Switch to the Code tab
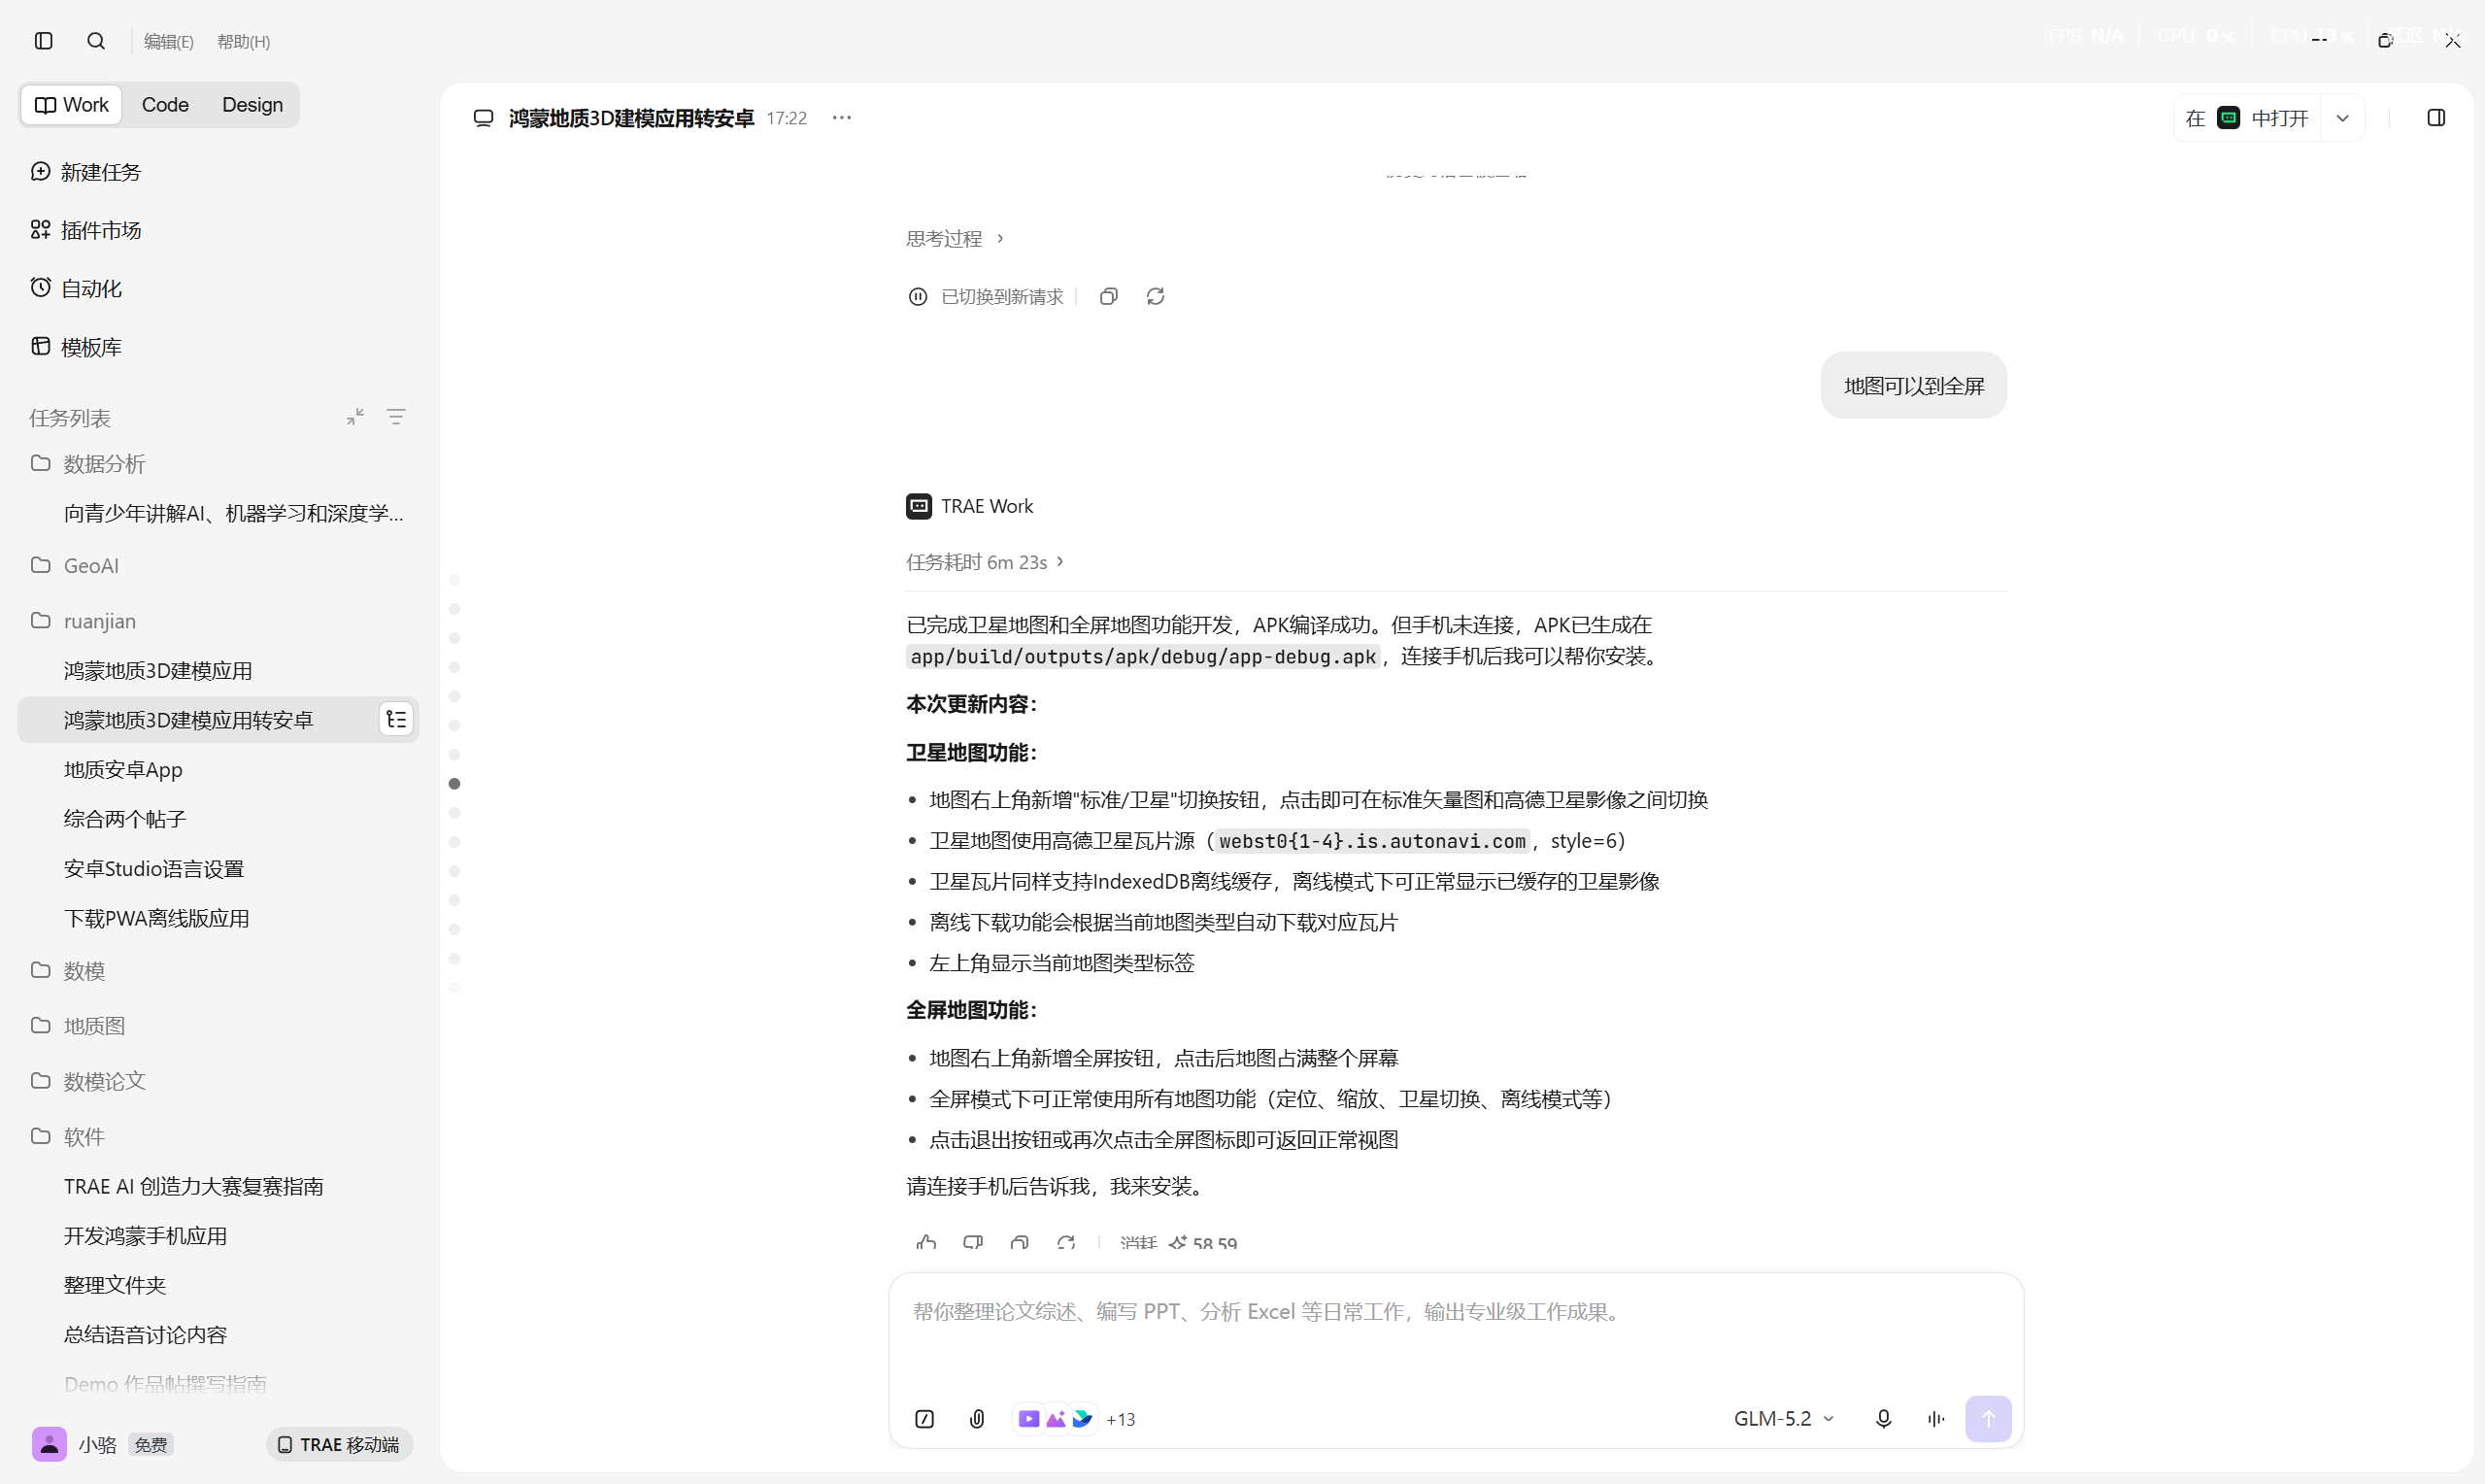 pos(165,105)
